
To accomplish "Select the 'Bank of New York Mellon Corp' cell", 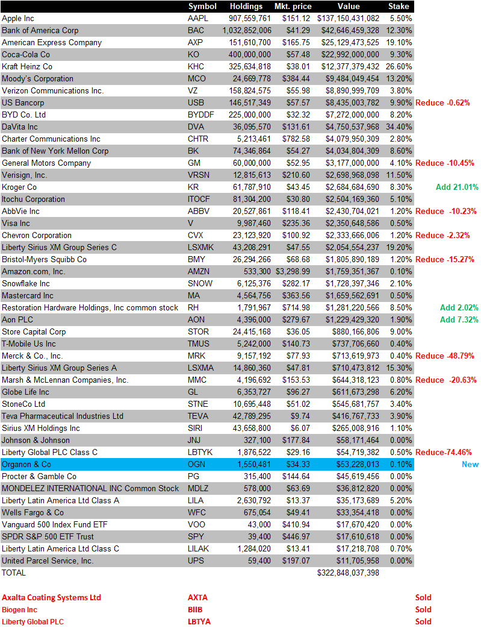I will tap(55, 151).
